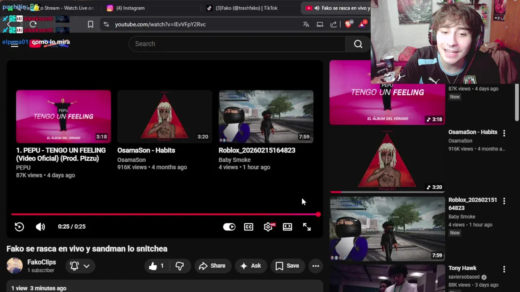Replay the video with replay icon
520x292 pixels.
pyautogui.click(x=19, y=227)
